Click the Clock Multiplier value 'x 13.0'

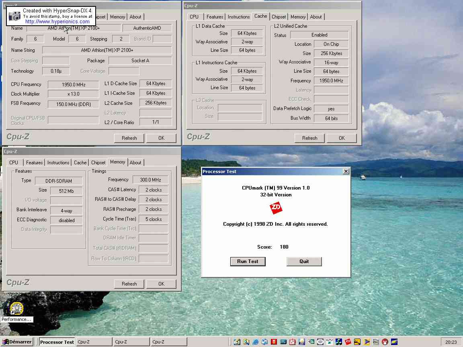74,94
